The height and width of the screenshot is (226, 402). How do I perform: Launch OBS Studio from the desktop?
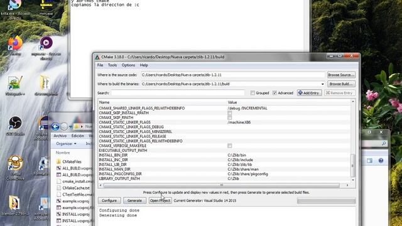point(15,123)
